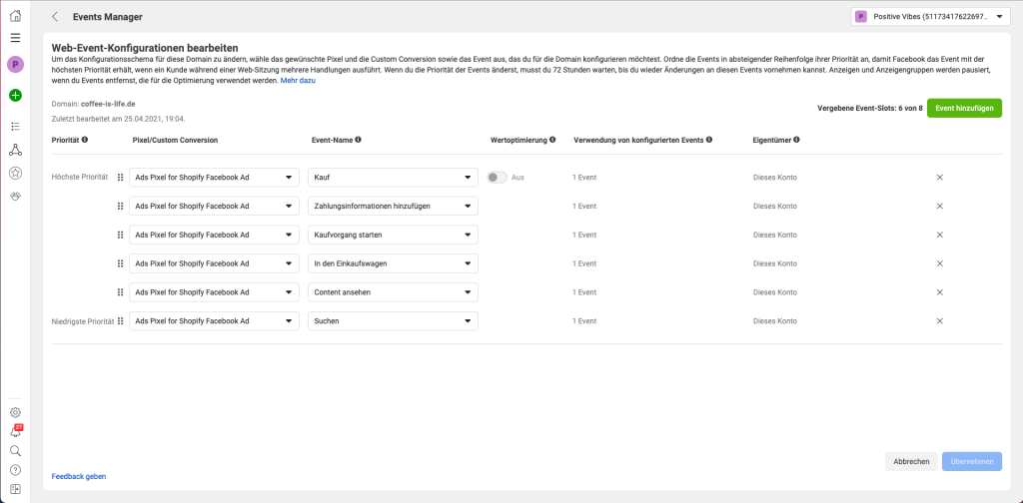Click the drag handle for the Kauf row
The image size is (1023, 503).
click(x=121, y=178)
